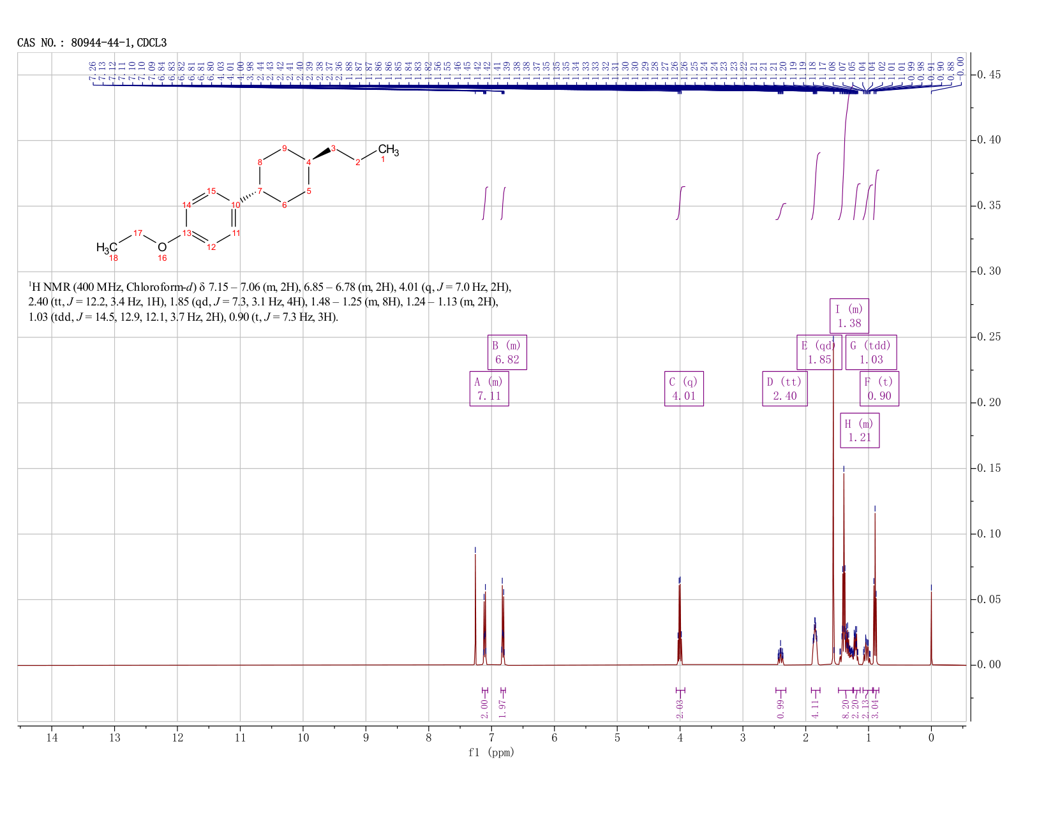Viewport: 1053px width, 813px height.
Task: Click the f1 (ppm) axis label
Action: click(x=491, y=752)
